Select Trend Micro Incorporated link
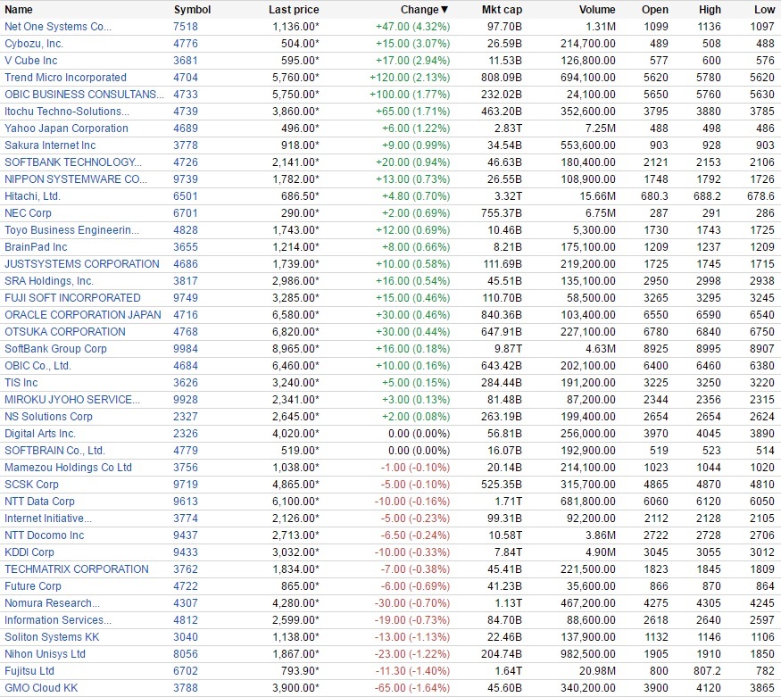Image resolution: width=781 pixels, height=697 pixels. coord(65,77)
